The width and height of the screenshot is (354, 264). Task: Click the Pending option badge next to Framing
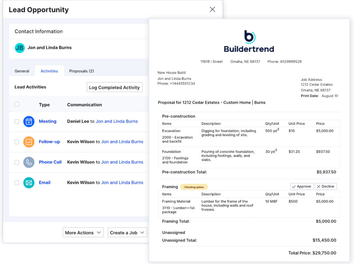point(194,187)
